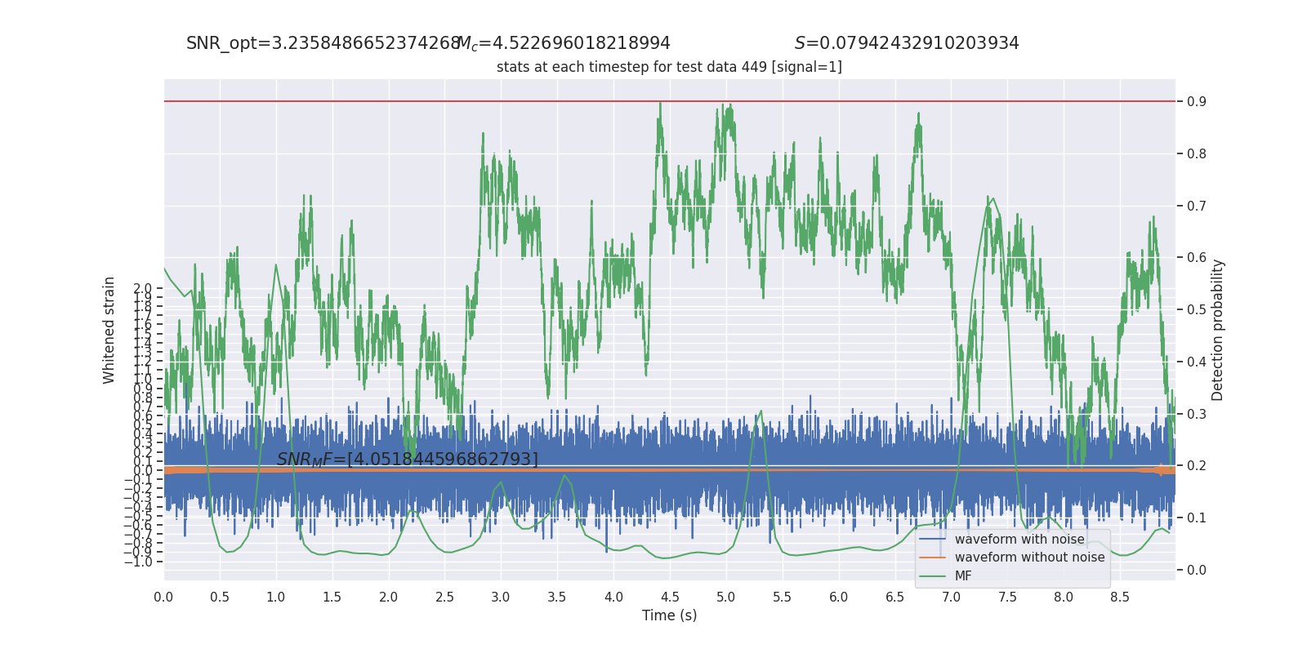The image size is (1307, 653).
Task: Click right-axis tick label 0.6
Action: (1197, 258)
